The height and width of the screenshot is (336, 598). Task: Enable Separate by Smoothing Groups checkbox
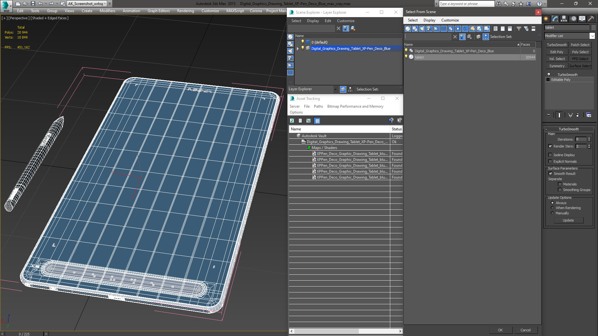[x=560, y=190]
